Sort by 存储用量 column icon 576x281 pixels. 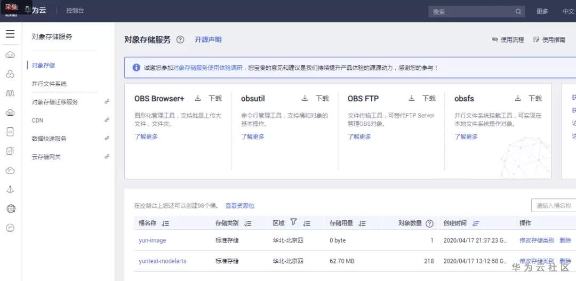[x=362, y=223]
